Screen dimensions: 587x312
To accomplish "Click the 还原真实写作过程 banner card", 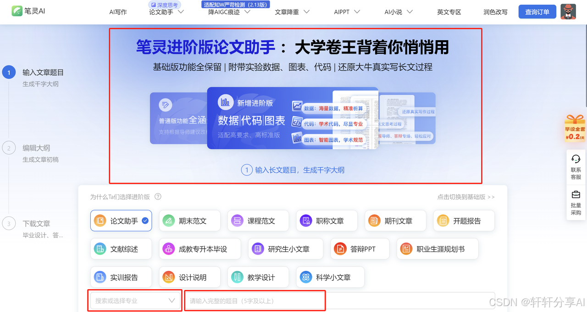I will 407,118.
